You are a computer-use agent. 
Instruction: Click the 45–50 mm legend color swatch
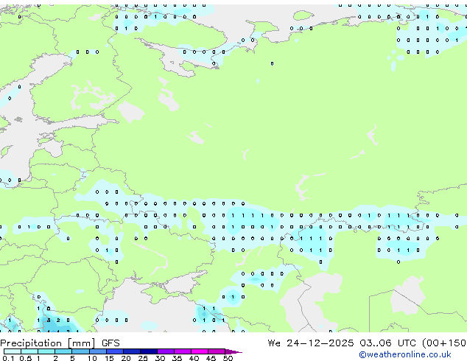[x=217, y=351]
